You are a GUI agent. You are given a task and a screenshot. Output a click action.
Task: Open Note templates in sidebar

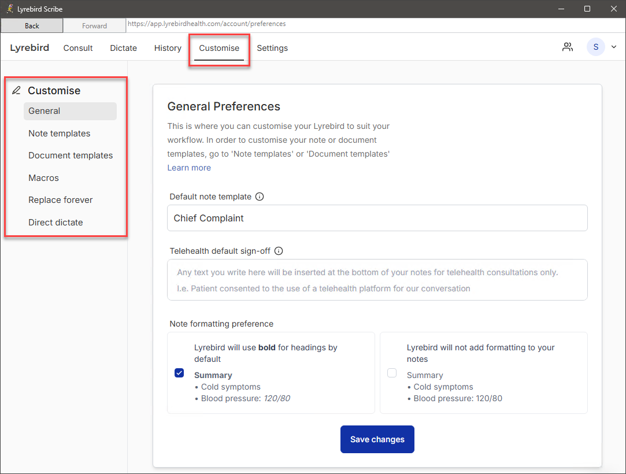[x=60, y=134]
